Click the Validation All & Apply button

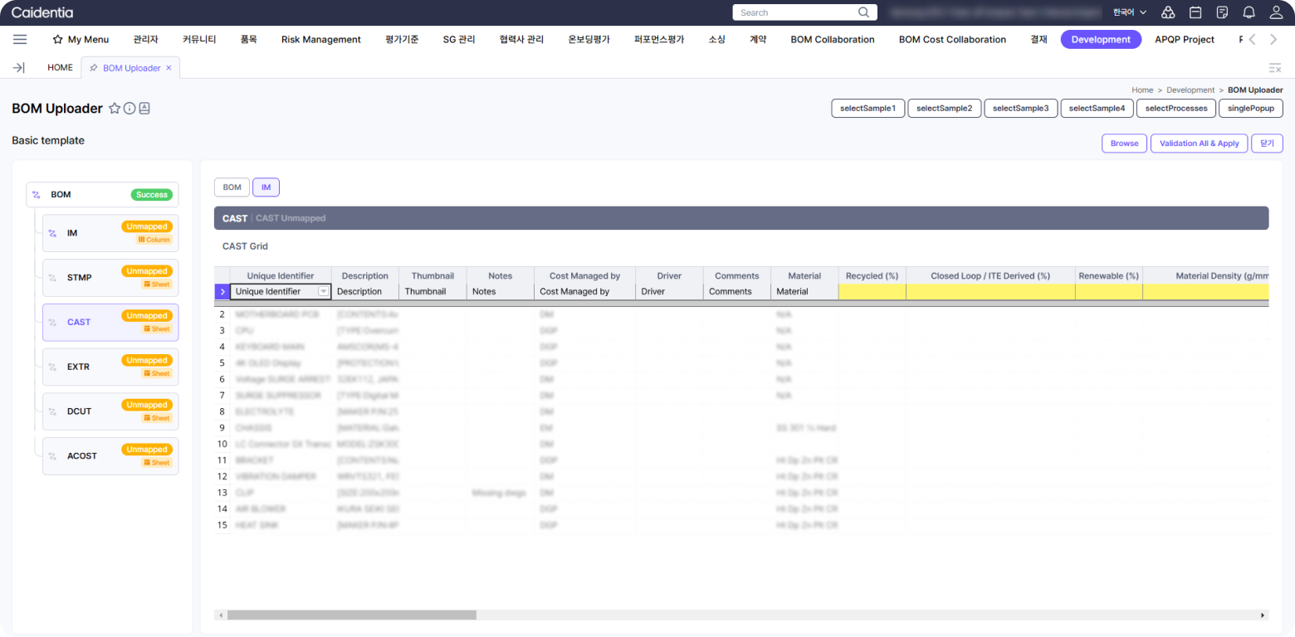point(1198,143)
